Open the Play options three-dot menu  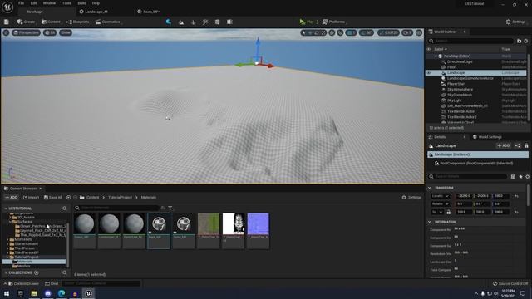317,22
